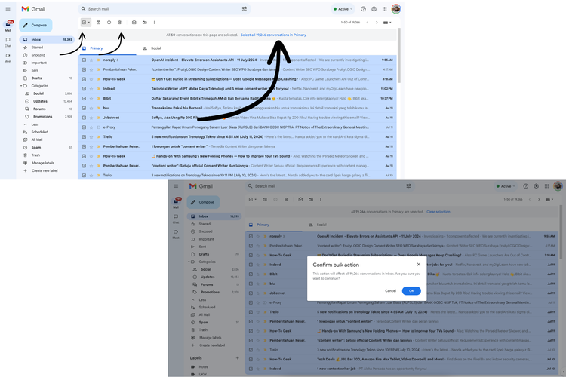This screenshot has width=566, height=377.
Task: Click the Archive icon in the upper Gmail toolbar
Action: 98,23
